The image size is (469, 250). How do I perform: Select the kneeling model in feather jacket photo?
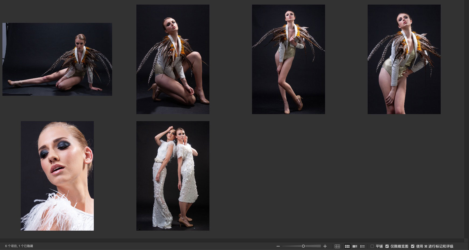tap(173, 59)
